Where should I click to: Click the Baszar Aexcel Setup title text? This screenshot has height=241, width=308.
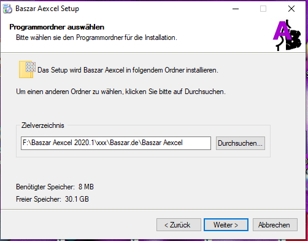[47, 9]
